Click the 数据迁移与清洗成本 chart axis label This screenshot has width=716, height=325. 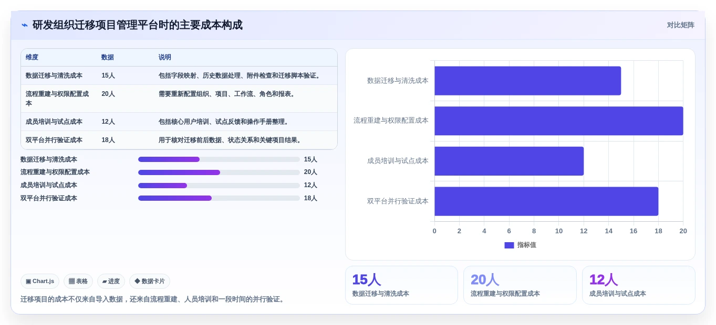398,81
